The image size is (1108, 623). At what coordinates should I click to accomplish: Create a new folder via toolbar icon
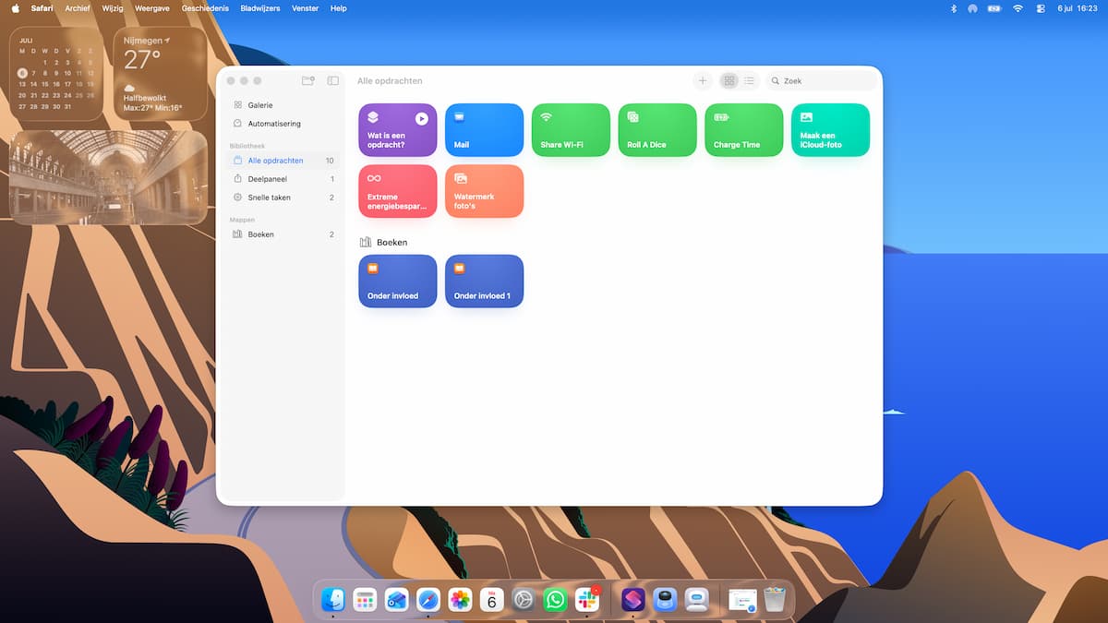(x=308, y=81)
